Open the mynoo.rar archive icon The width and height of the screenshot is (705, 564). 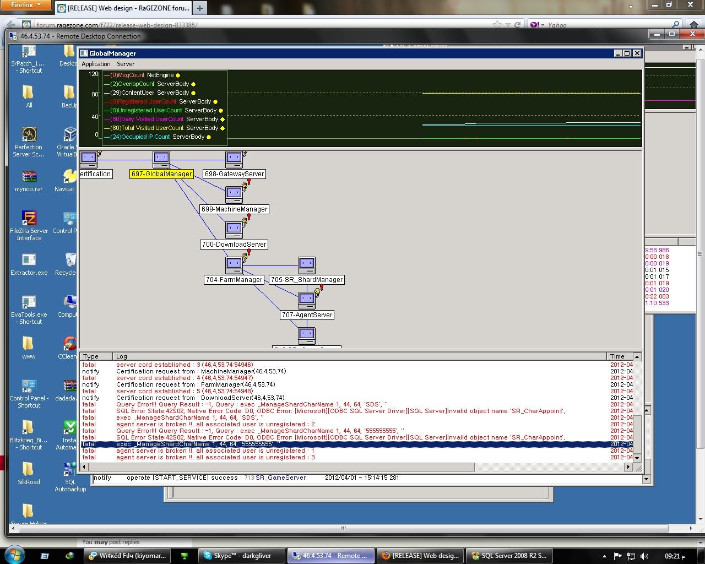pos(29,177)
